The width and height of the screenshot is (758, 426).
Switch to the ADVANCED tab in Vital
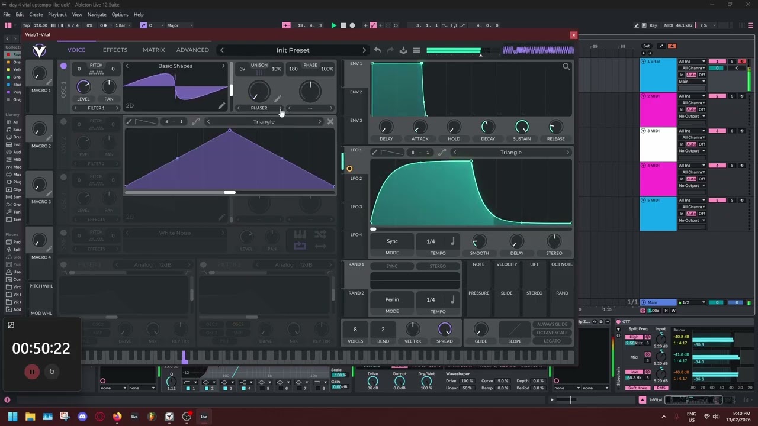pos(192,50)
